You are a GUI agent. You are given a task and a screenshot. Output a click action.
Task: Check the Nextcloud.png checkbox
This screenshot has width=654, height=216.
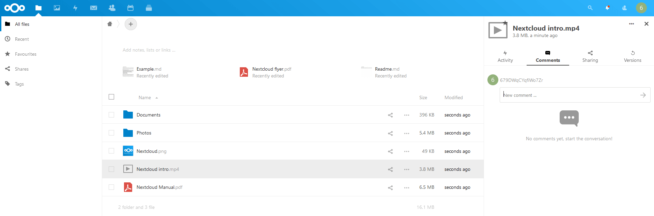tap(111, 151)
